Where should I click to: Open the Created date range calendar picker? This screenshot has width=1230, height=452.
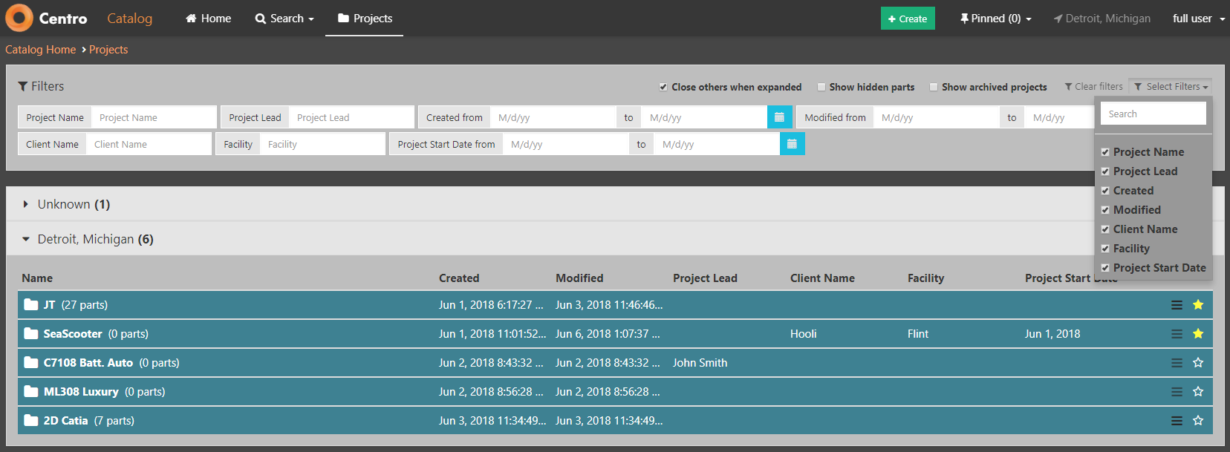779,117
